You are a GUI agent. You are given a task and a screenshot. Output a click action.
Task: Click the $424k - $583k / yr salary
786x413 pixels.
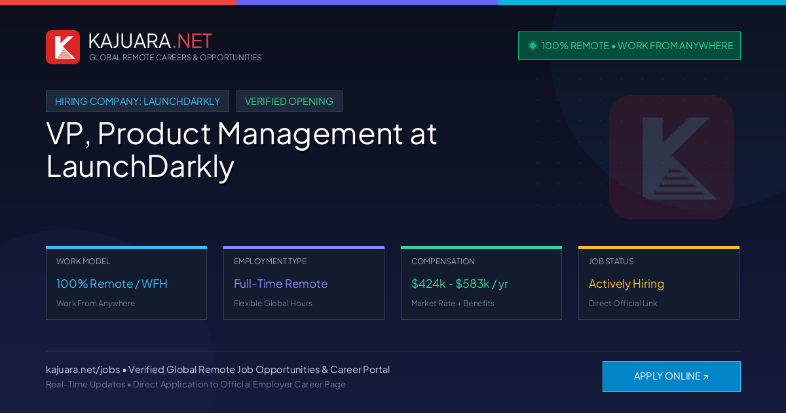click(460, 284)
